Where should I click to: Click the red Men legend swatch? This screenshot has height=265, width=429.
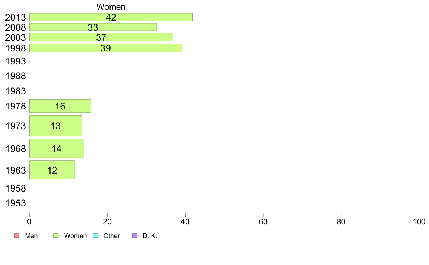point(17,235)
